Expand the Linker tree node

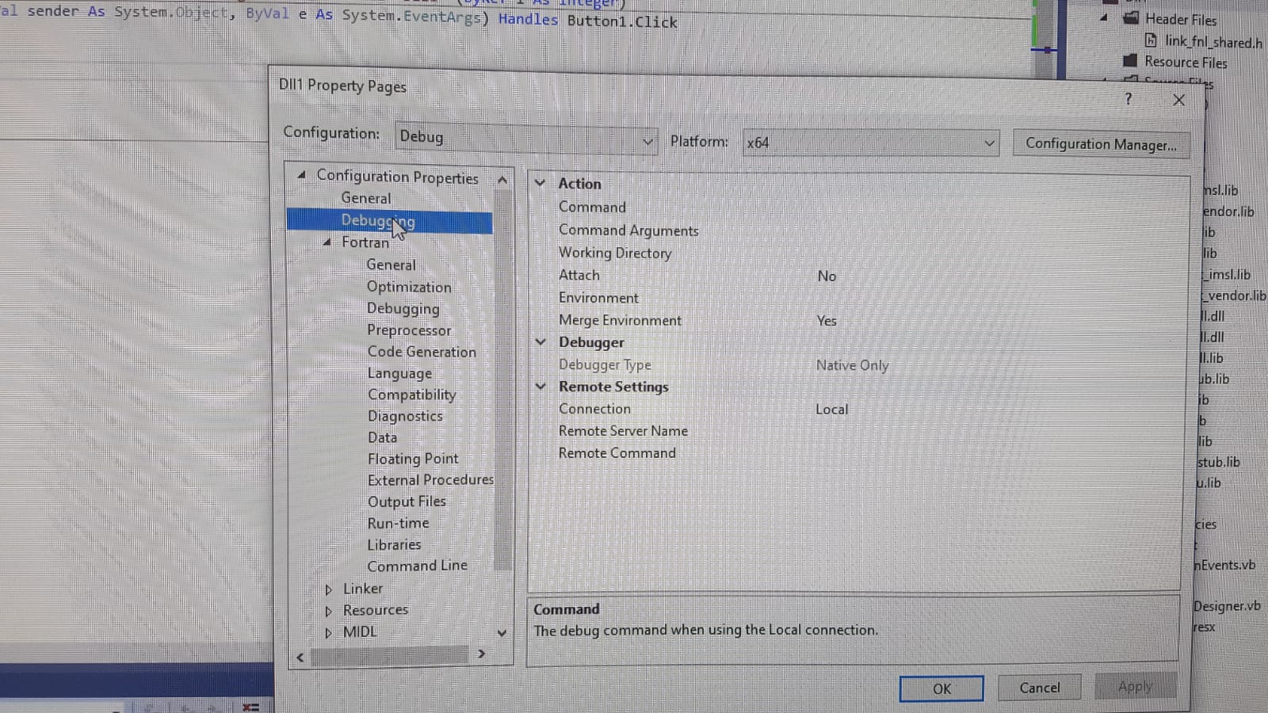[328, 589]
